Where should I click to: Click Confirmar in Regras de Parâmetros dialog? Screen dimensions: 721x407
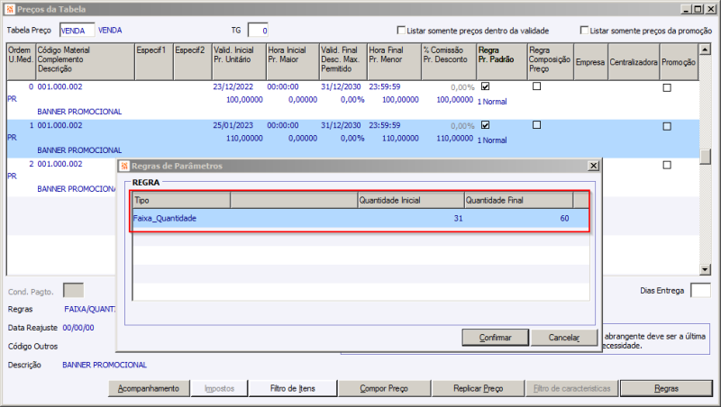pyautogui.click(x=495, y=338)
